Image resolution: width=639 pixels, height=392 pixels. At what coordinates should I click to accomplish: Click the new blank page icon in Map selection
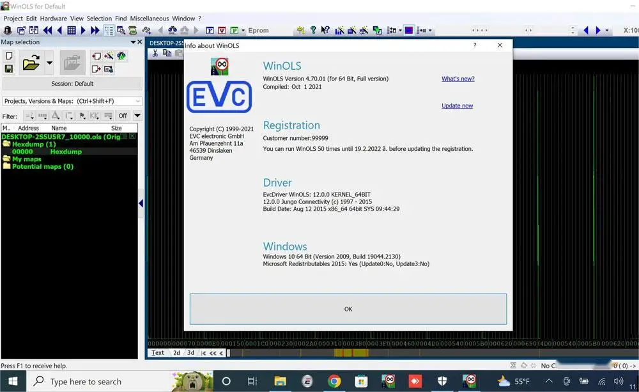[x=9, y=56]
